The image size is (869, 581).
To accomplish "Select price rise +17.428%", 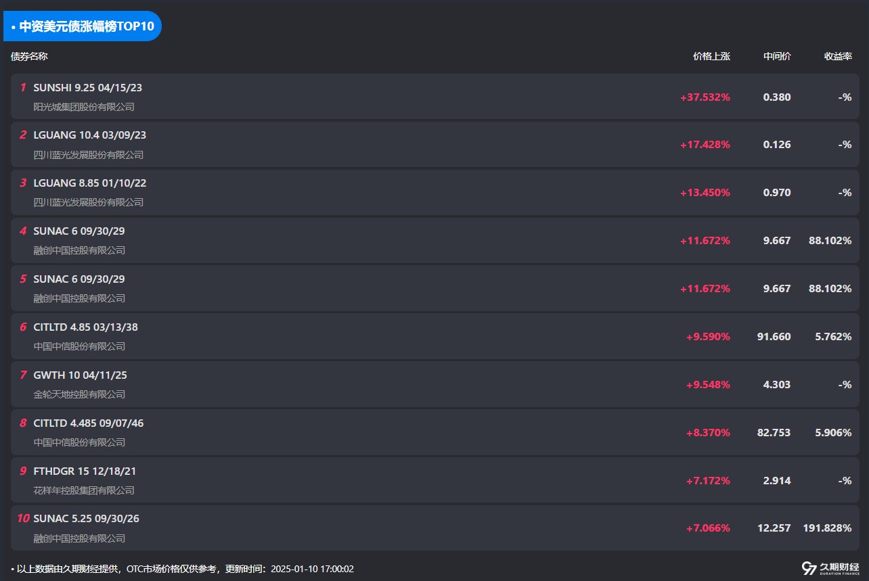I will click(x=705, y=144).
